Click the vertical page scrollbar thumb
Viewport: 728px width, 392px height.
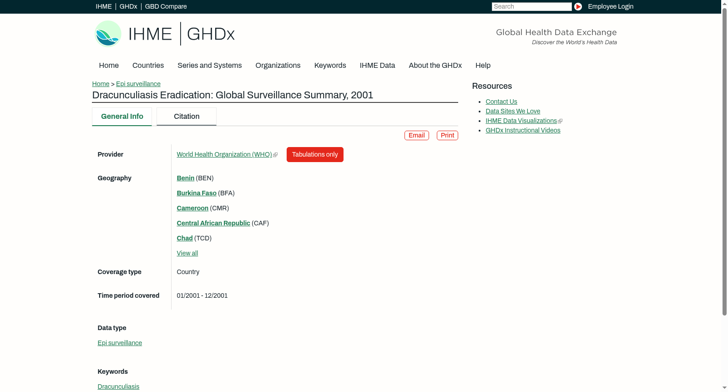click(x=724, y=162)
